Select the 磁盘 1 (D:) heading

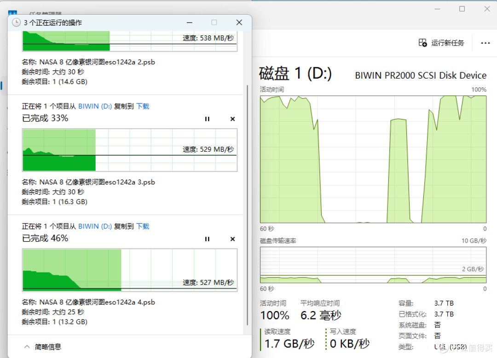295,74
